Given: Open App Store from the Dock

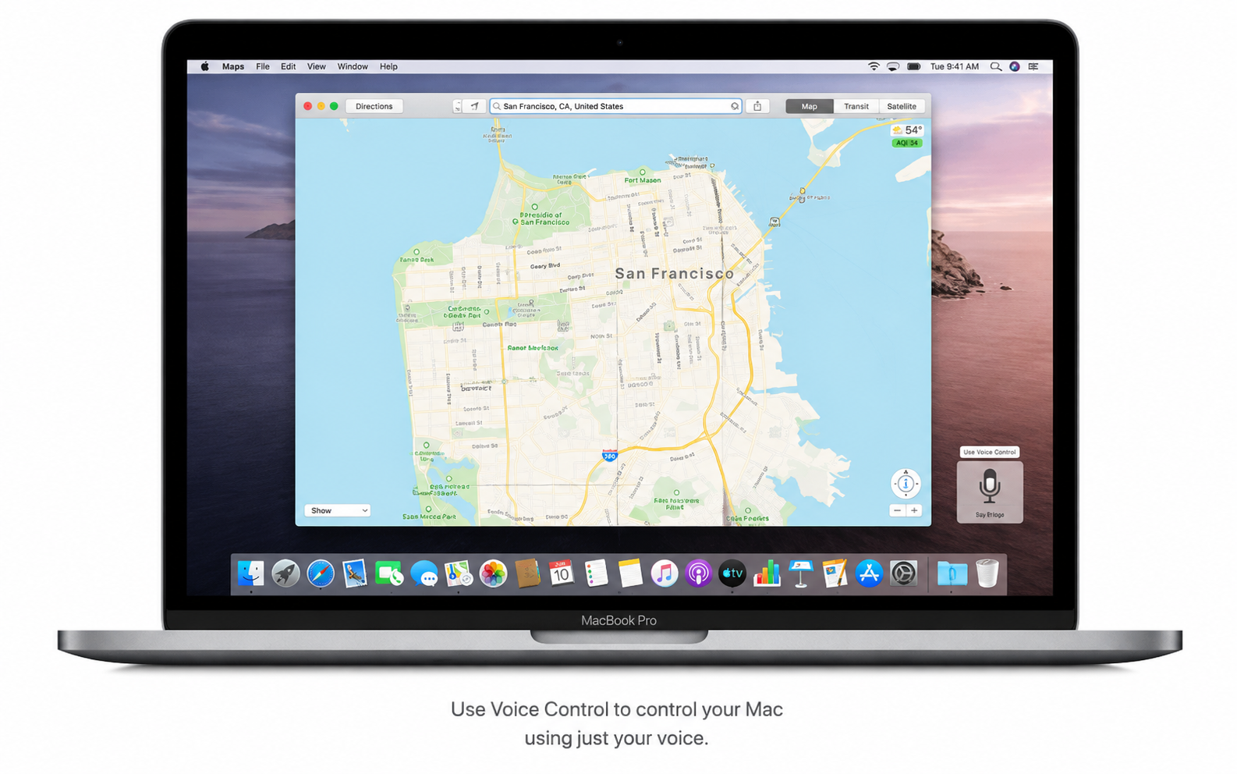Looking at the screenshot, I should coord(869,573).
